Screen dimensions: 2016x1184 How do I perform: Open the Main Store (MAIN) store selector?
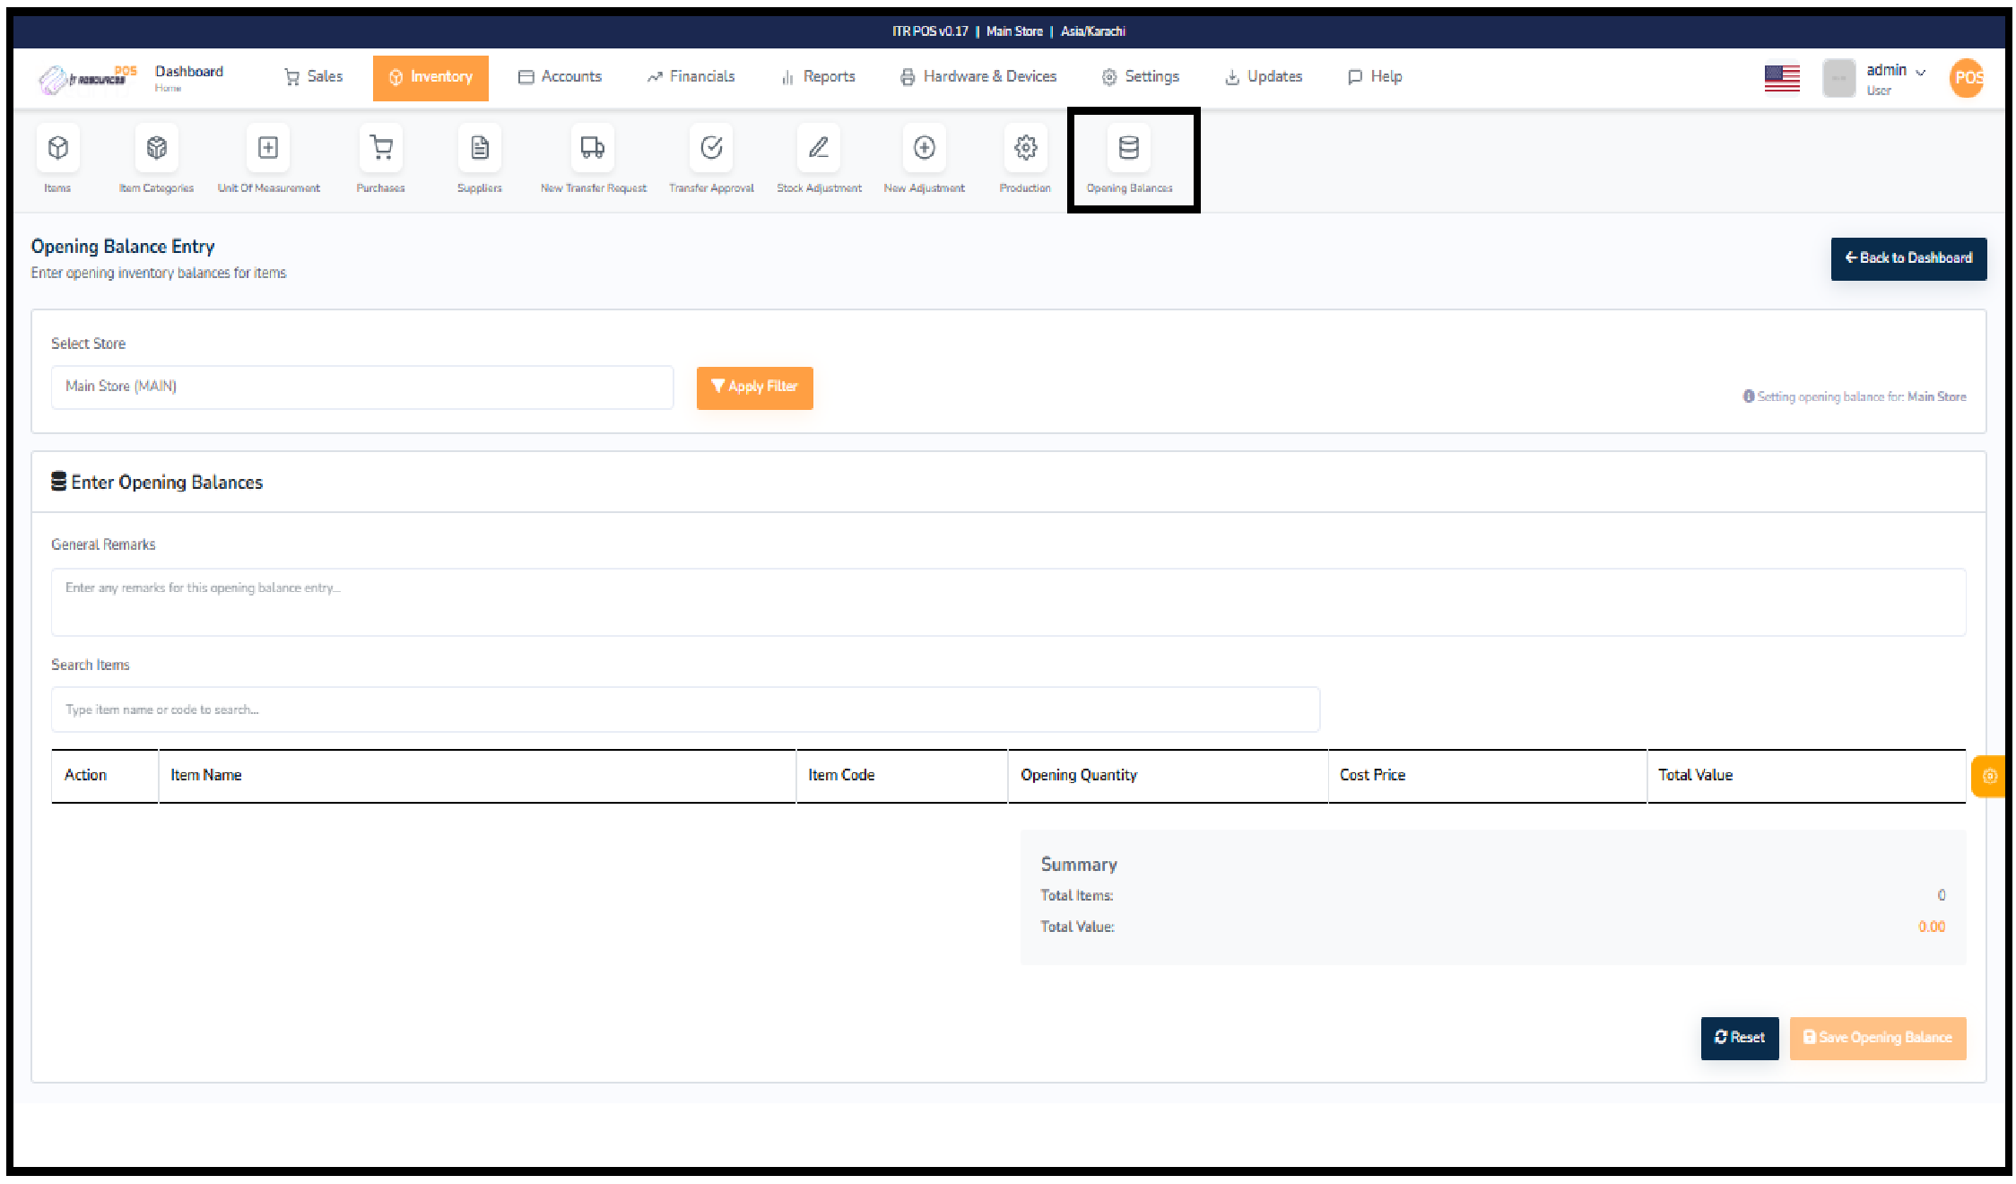361,387
